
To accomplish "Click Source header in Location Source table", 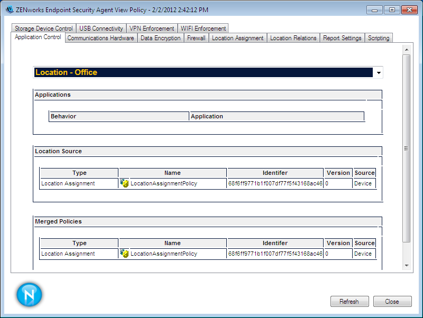I will click(364, 173).
